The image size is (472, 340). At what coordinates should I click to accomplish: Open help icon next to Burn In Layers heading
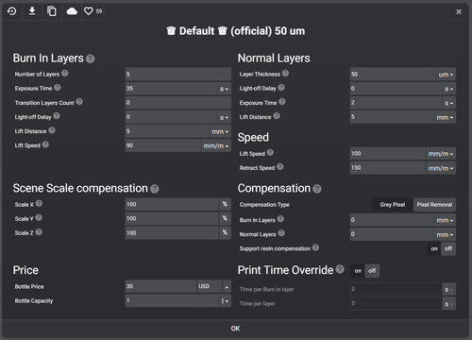(91, 59)
